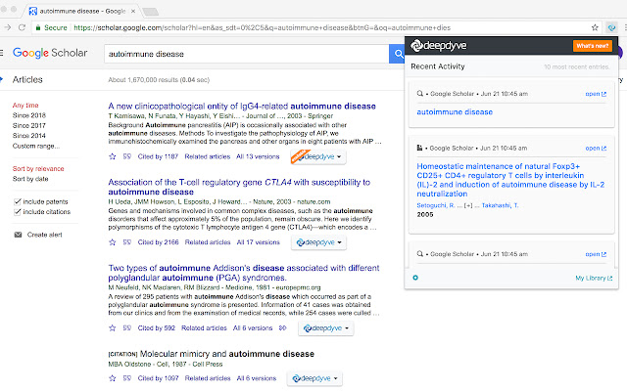Click Create alert
Screen dimensions: 627x391
[45, 235]
